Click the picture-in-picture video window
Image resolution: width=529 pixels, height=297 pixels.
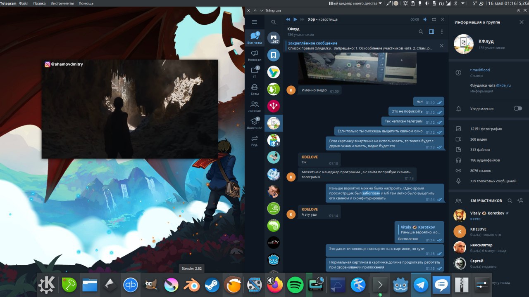[130, 109]
